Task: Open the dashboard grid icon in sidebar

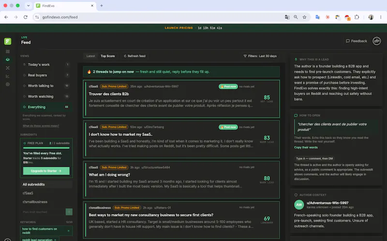Action: [x=8, y=52]
